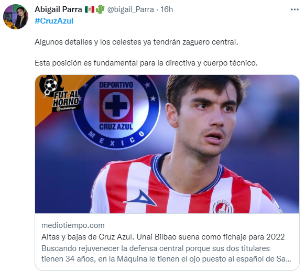This screenshot has height=272, width=305.
Task: Click the cactus emoji next to the name
Action: (100, 9)
